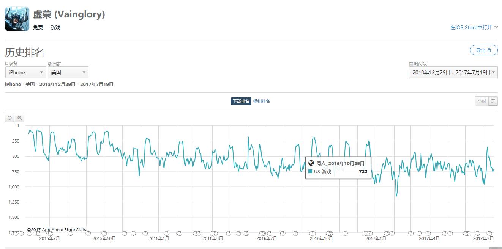The height and width of the screenshot is (249, 502).
Task: Click the horizontal scrollbar at page bottom
Action: [251, 247]
